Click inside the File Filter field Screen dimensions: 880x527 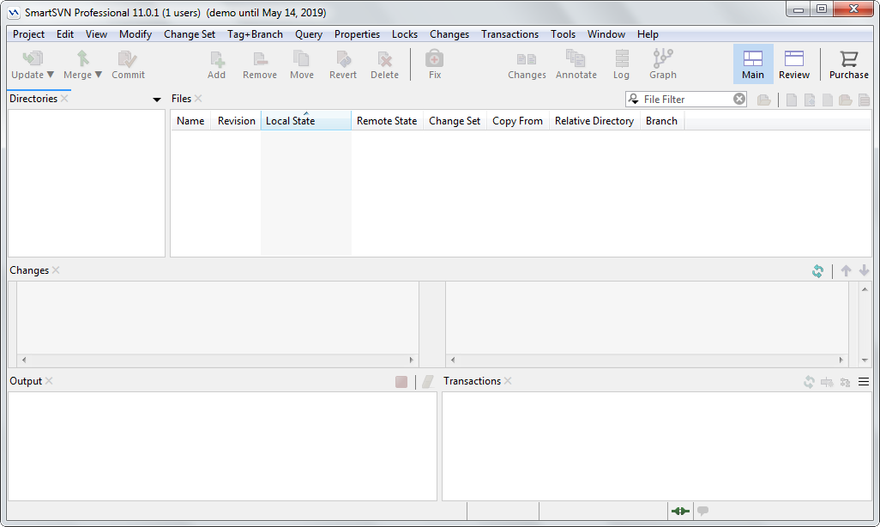(686, 100)
